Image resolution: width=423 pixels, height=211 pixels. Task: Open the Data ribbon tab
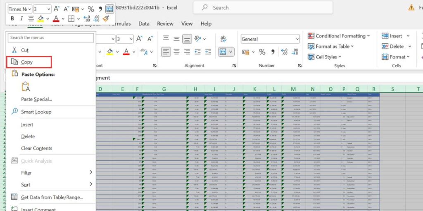pyautogui.click(x=144, y=23)
